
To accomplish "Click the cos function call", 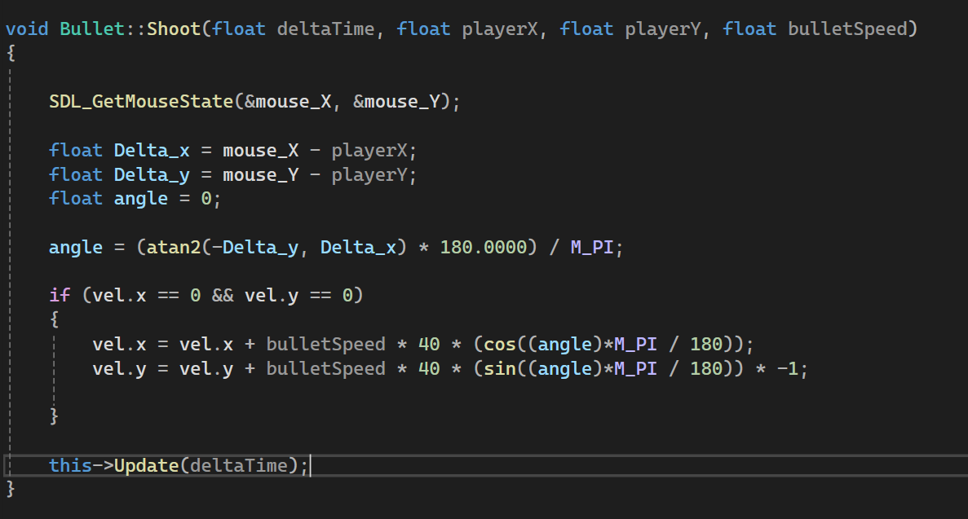I will click(500, 345).
